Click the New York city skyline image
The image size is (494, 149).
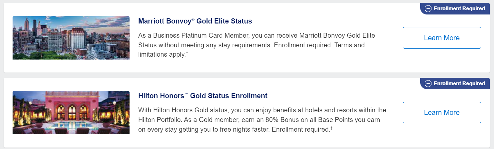pos(71,38)
